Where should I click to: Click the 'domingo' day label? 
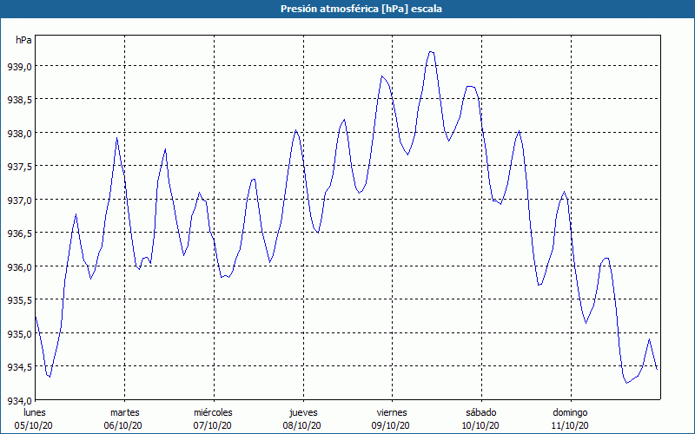click(571, 413)
